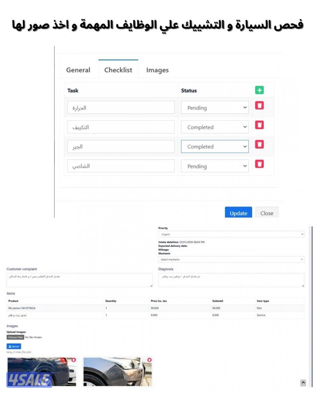Click the Close button

coord(266,213)
